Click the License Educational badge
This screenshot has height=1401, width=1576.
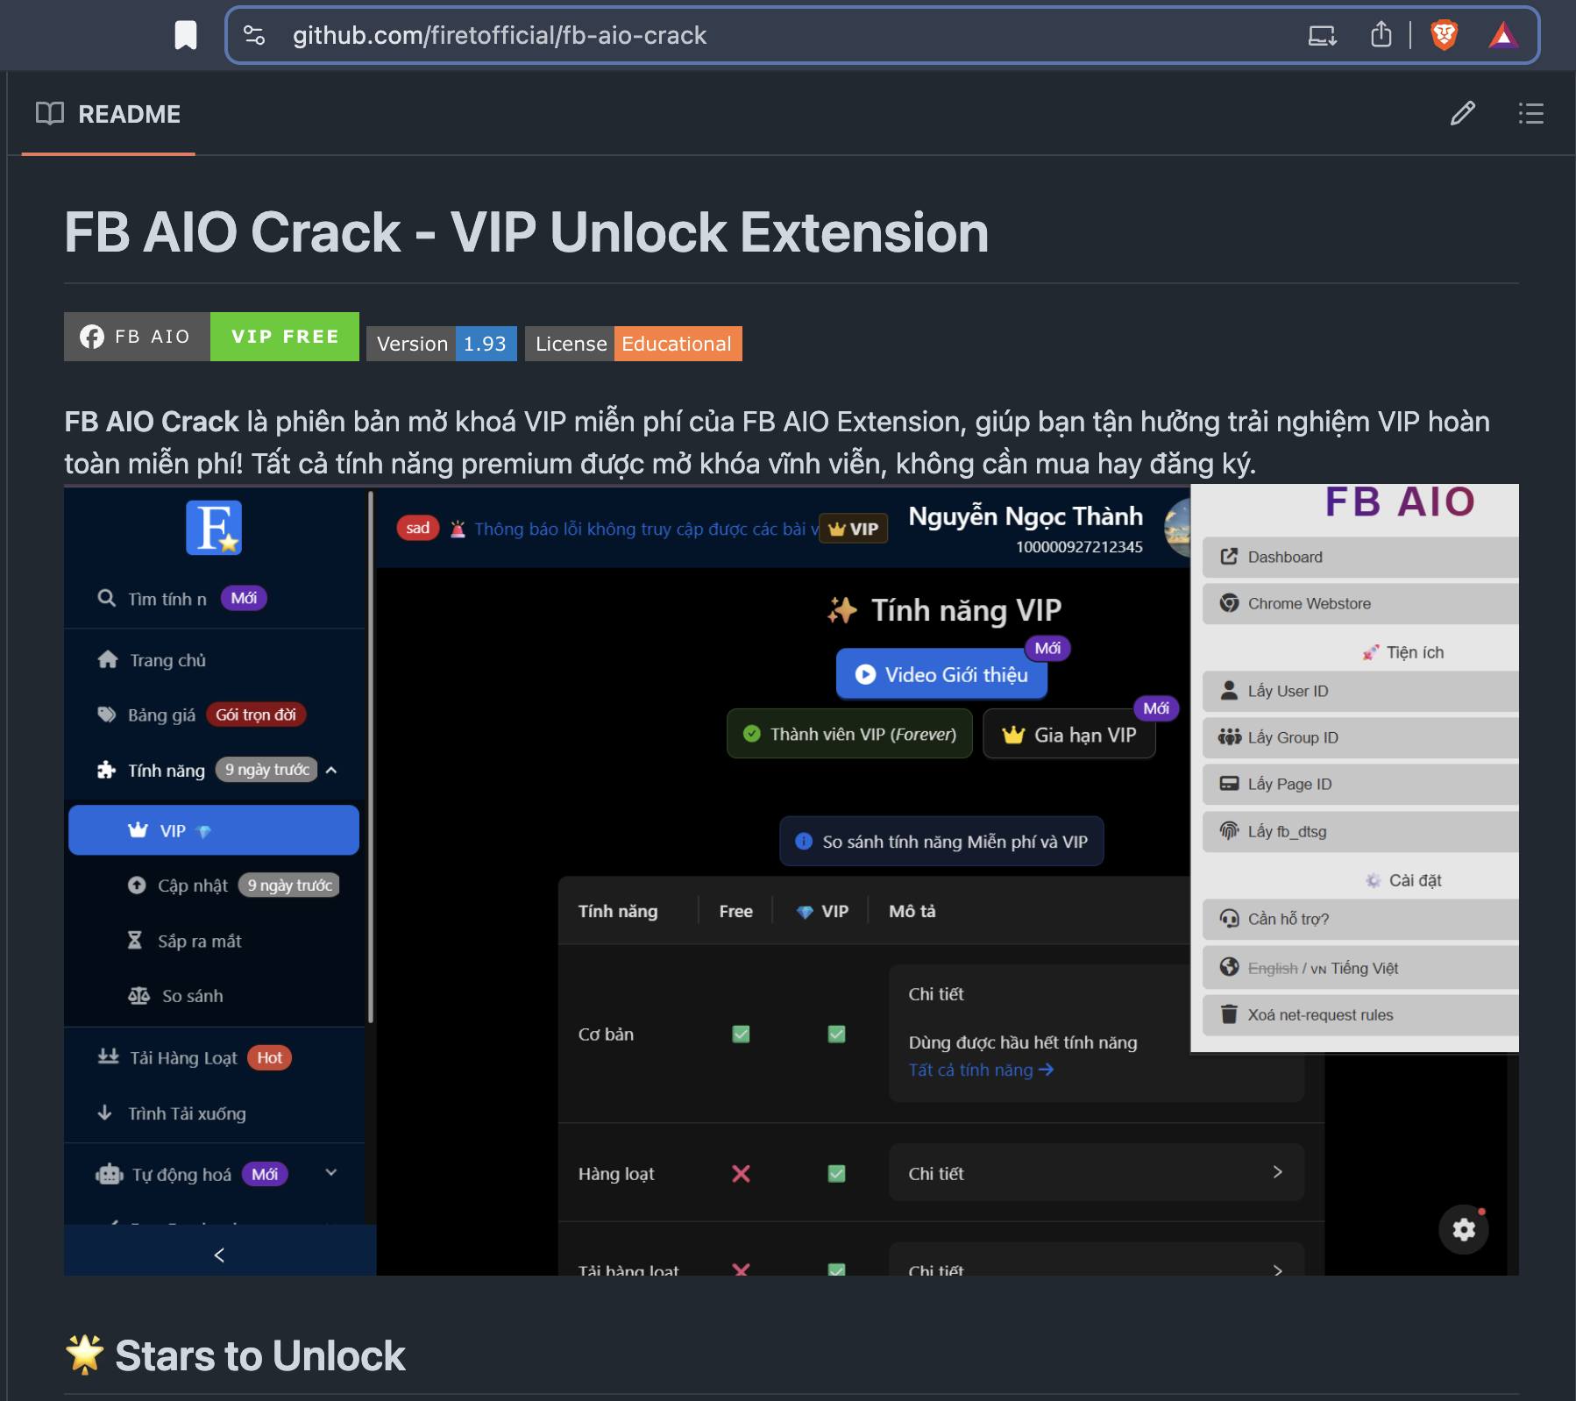coord(634,344)
